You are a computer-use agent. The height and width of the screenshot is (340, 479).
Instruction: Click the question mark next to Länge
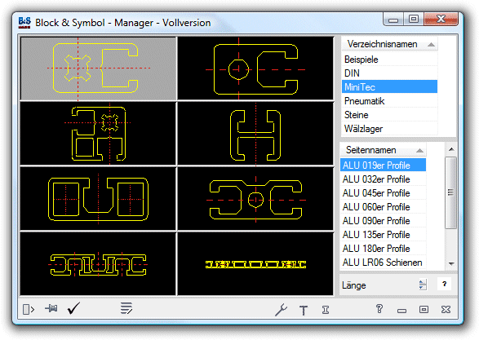pos(445,284)
